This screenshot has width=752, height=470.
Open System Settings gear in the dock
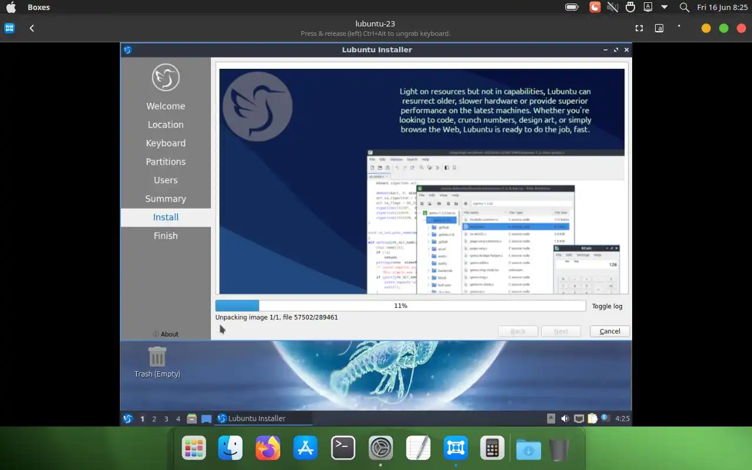(381, 448)
